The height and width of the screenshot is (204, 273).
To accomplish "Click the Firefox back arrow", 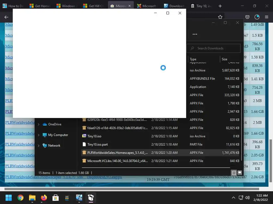I will click(6, 17).
